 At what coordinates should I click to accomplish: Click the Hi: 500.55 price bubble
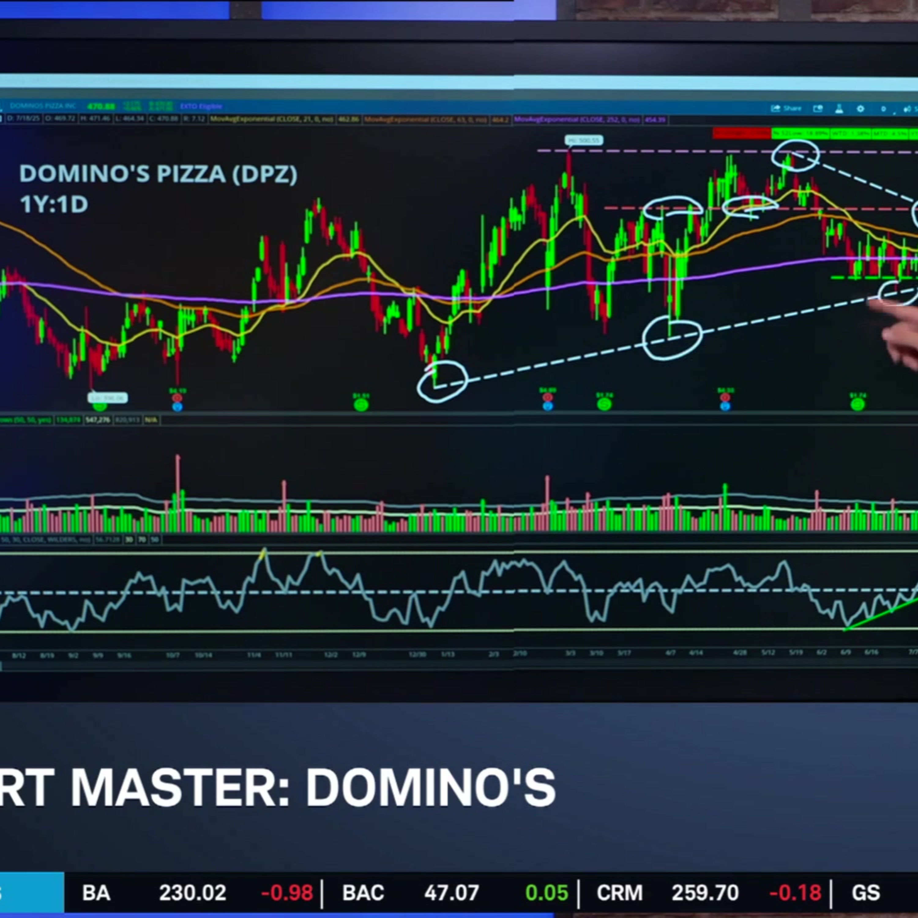(584, 140)
